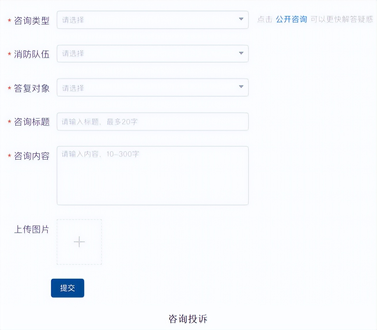Click the 咨询投诉 page title
Viewport: 377px width, 330px height.
coord(188,318)
